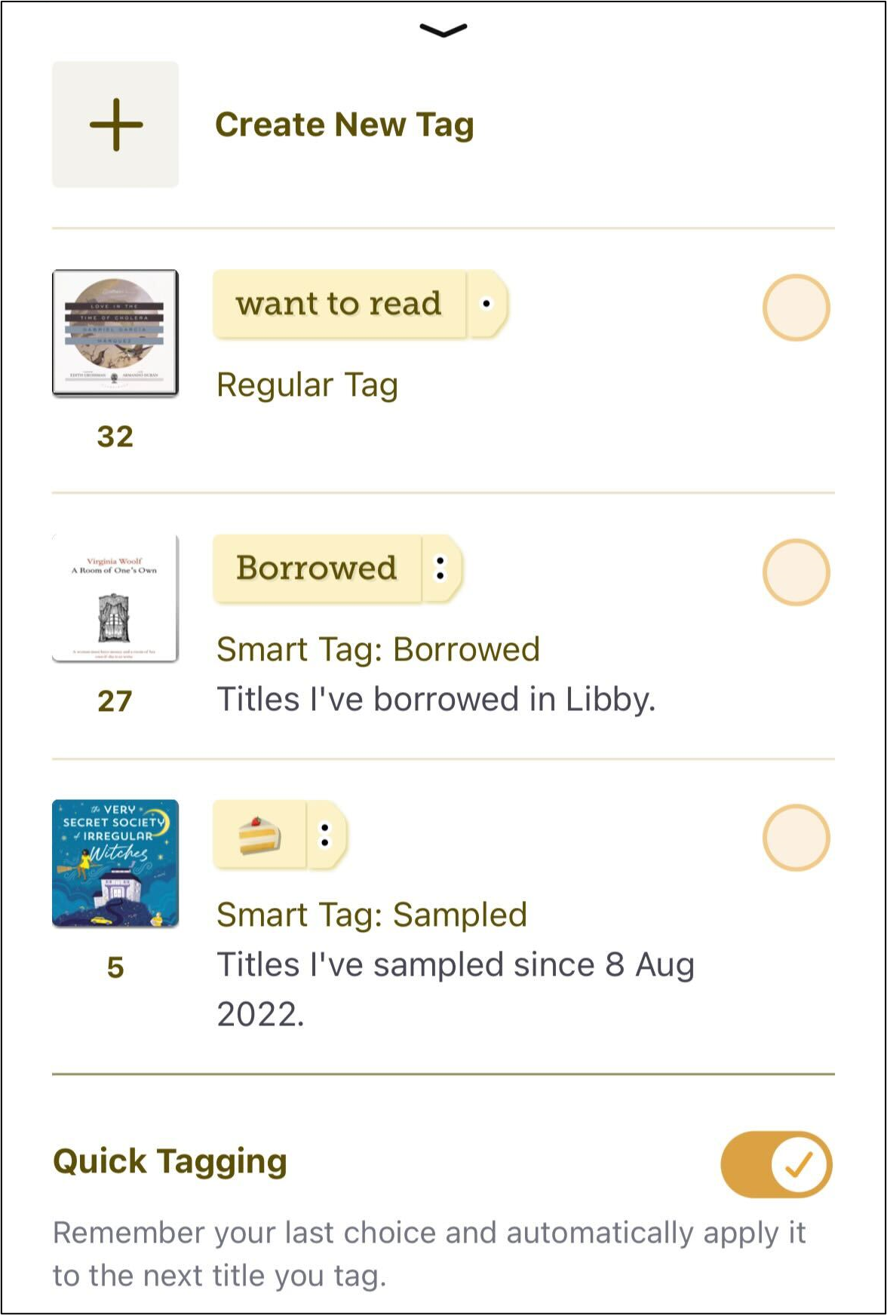This screenshot has width=887, height=1315.
Task: Click the 'Create New Tag' label
Action: pyautogui.click(x=345, y=125)
